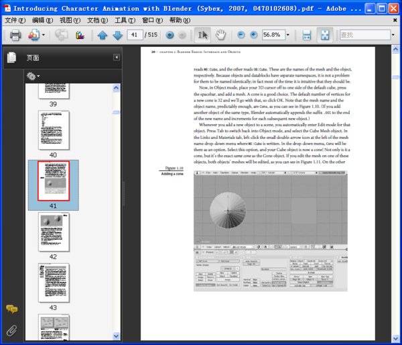
Task: Select the page 43 thumbnail
Action: tap(54, 283)
